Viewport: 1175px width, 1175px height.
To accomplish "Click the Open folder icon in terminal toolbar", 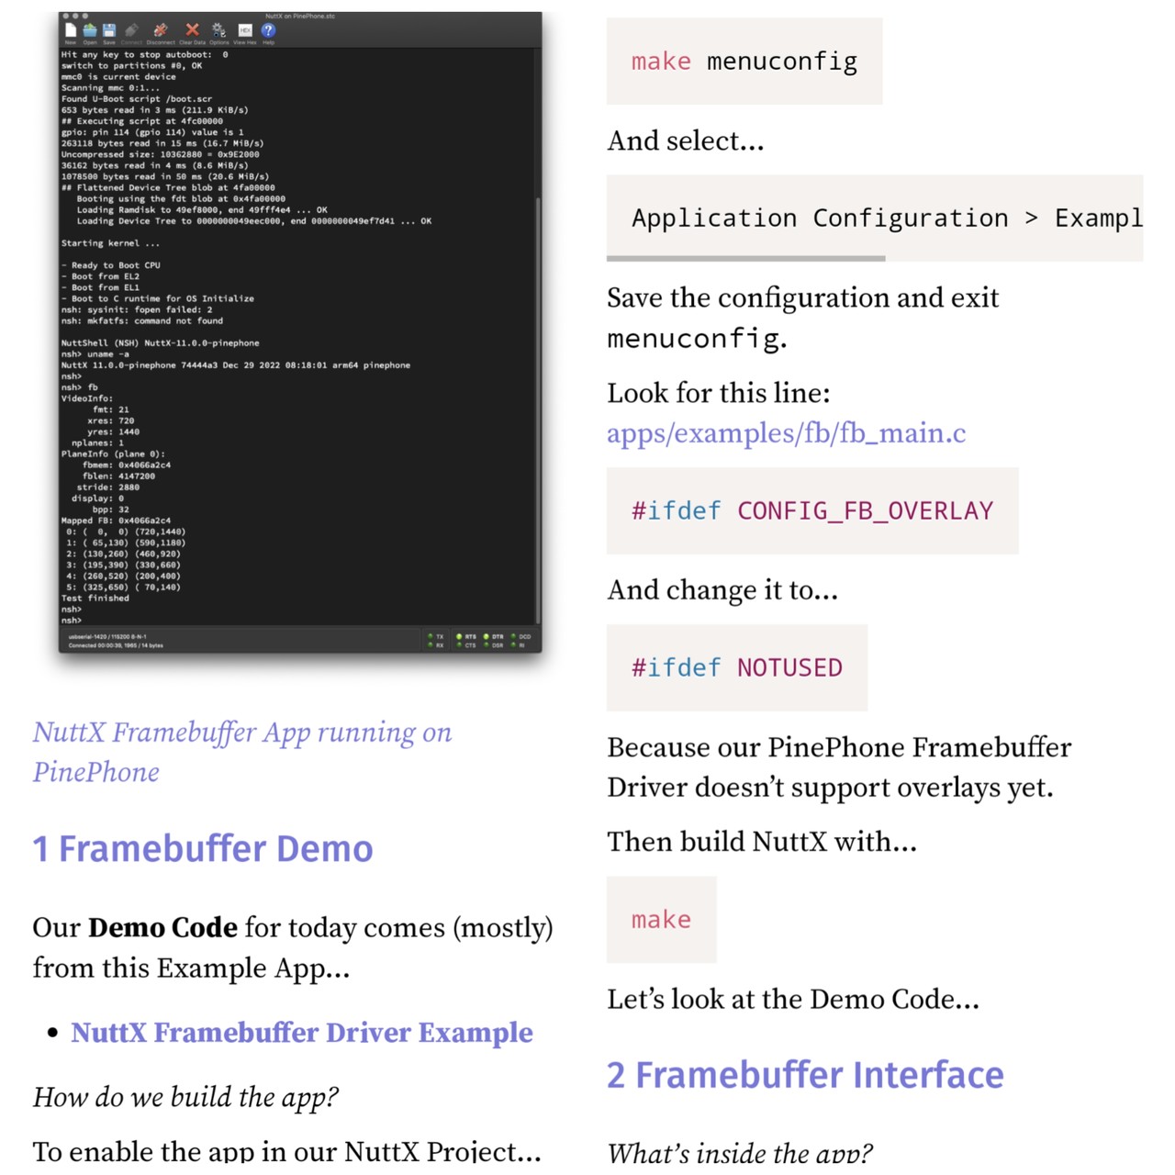I will click(90, 31).
